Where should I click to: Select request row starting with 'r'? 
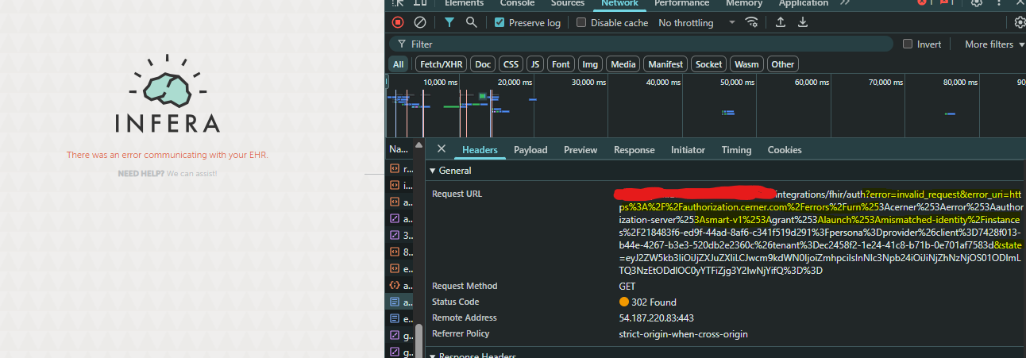400,169
